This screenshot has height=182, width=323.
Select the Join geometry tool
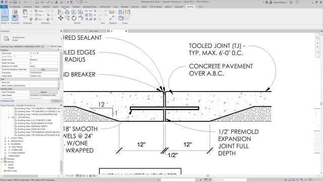pos(38,19)
